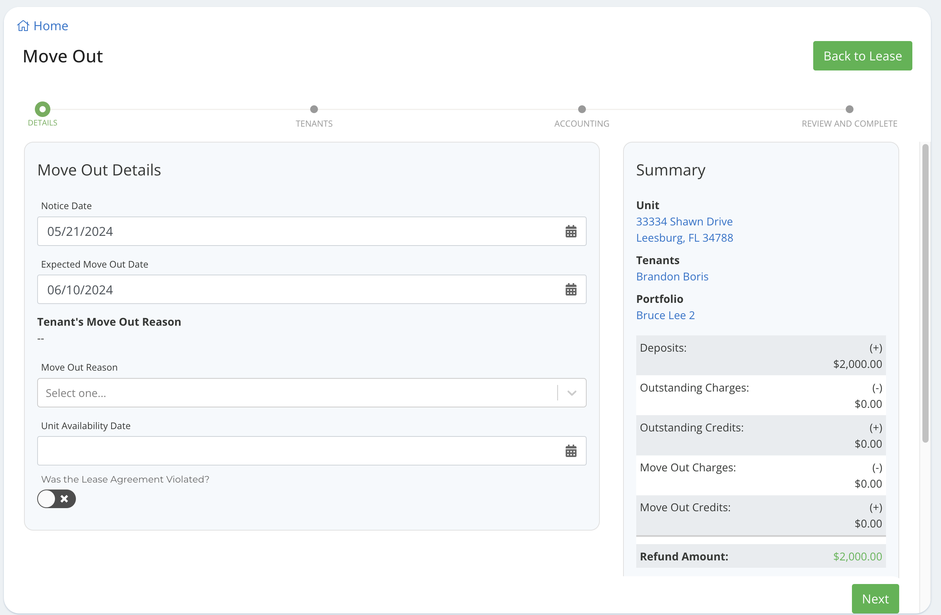This screenshot has height=615, width=941.
Task: Click the Home house icon
Action: point(23,26)
